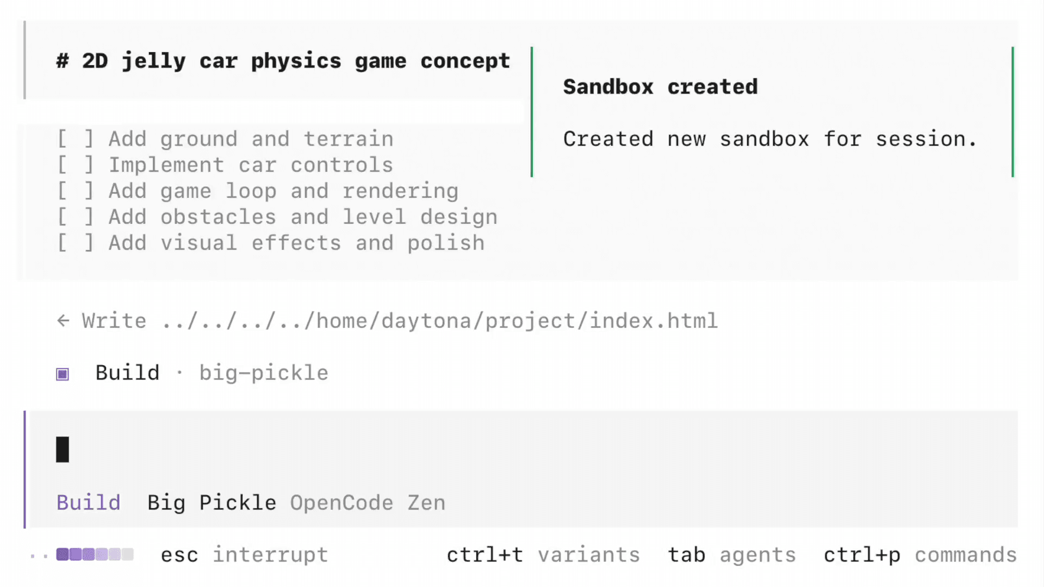
Task: Click the purple progress blocks indicator
Action: click(95, 555)
